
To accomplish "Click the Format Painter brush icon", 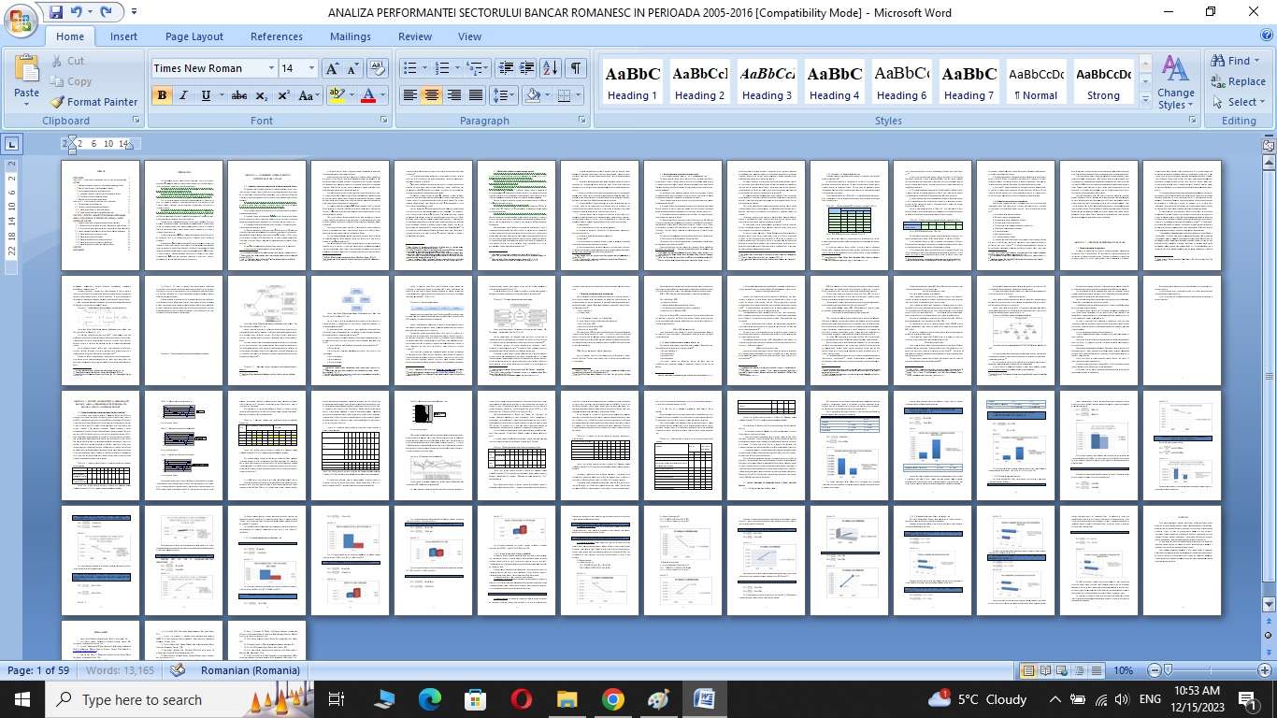I will coord(57,102).
